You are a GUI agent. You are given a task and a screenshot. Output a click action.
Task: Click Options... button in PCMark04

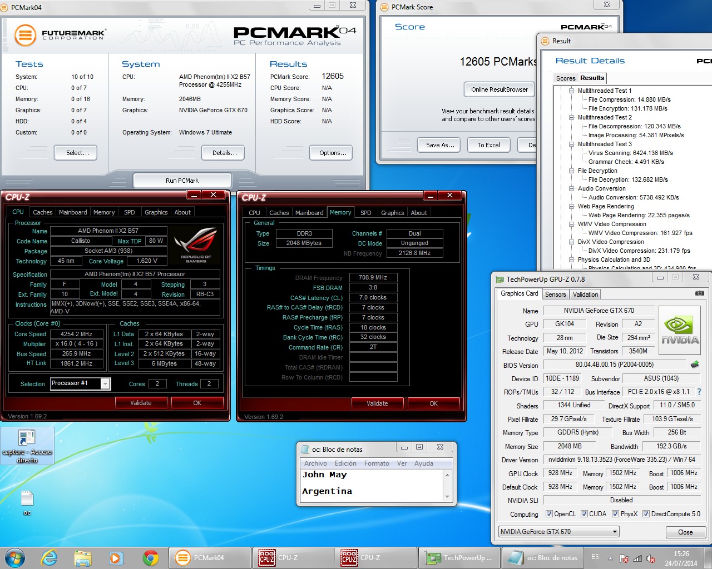pyautogui.click(x=332, y=153)
